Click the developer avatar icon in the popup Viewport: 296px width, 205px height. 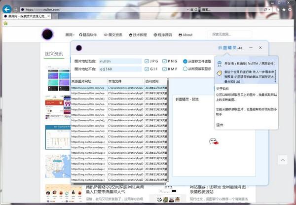[x=220, y=64]
